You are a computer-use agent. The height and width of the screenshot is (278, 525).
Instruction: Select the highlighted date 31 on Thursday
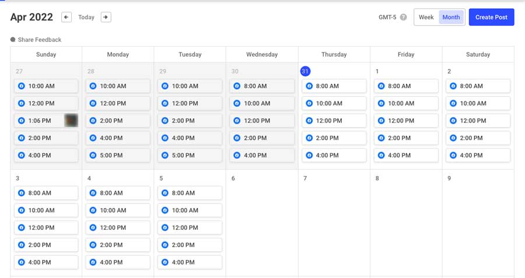305,71
